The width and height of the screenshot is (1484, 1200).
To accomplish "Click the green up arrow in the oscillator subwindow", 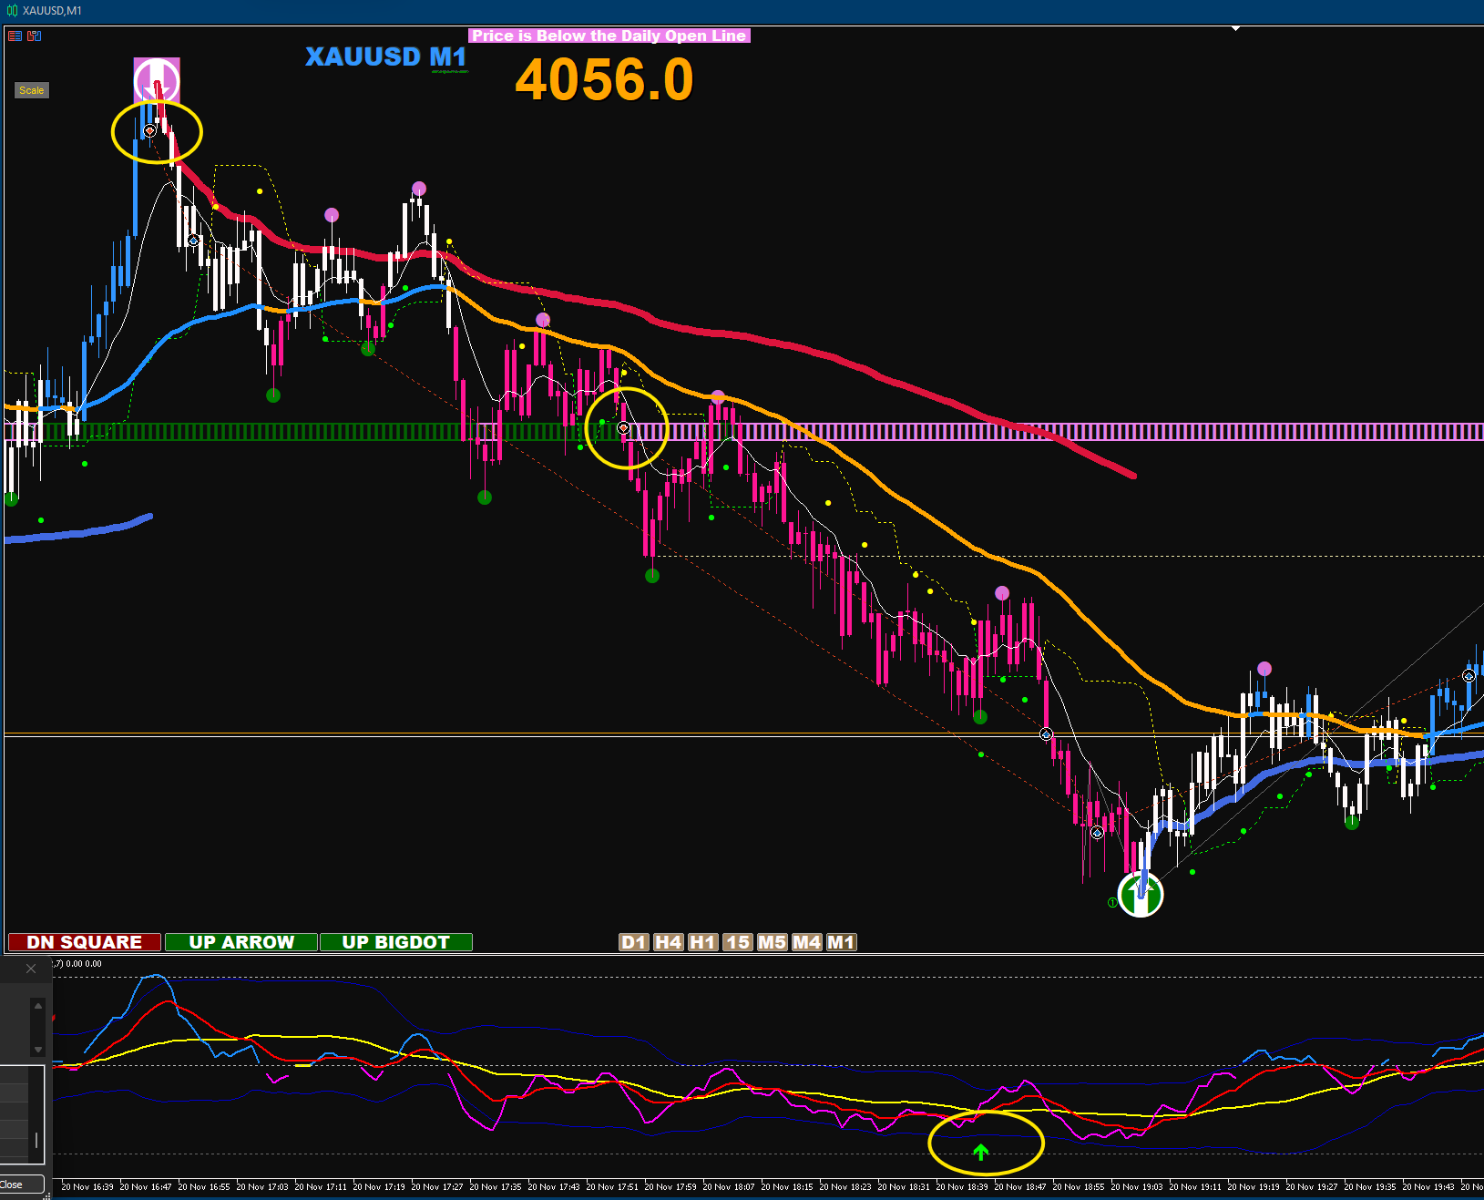I will [981, 1152].
